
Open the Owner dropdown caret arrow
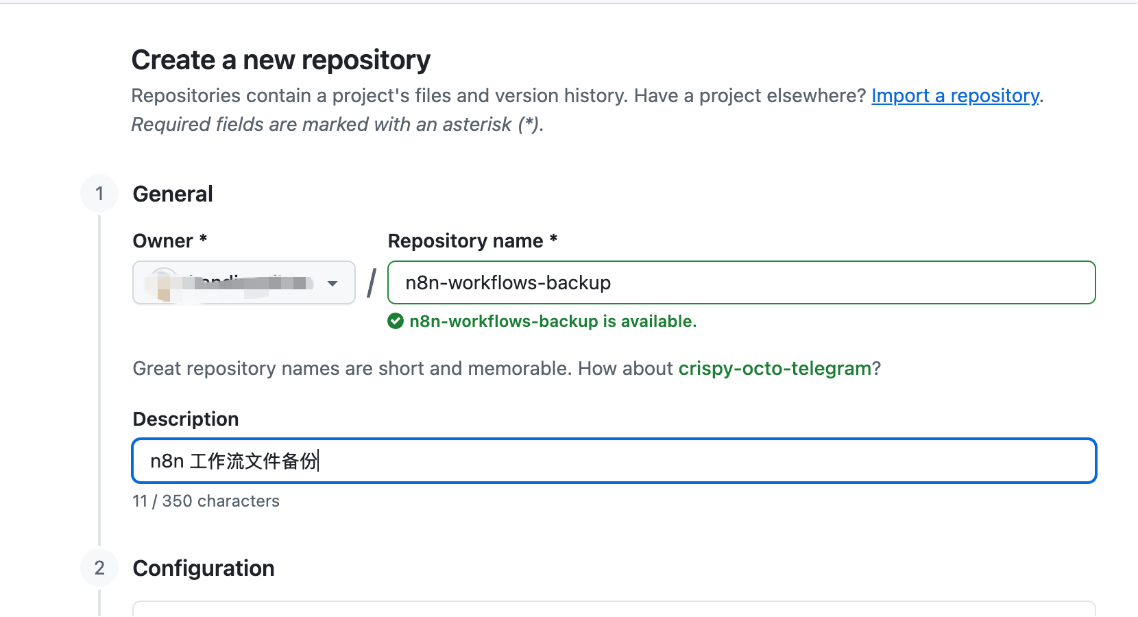[x=332, y=283]
